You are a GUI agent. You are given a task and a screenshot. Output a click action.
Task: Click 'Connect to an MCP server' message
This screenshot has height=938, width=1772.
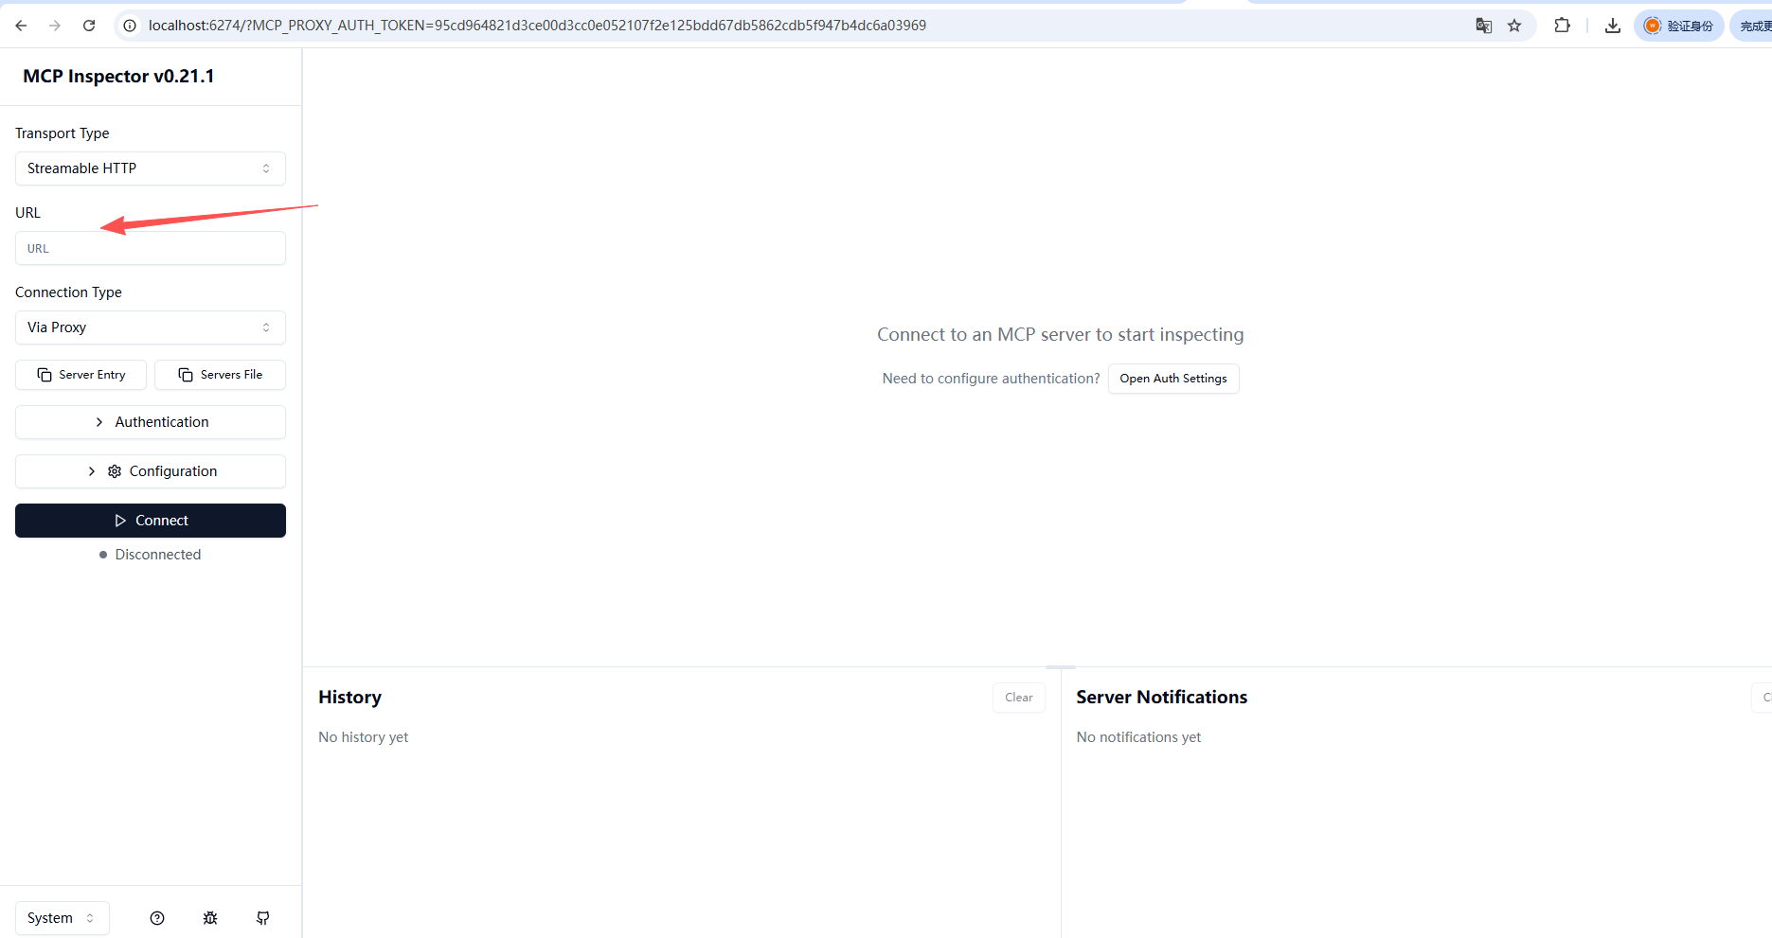coord(1061,335)
